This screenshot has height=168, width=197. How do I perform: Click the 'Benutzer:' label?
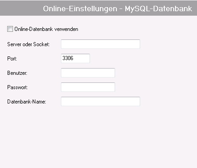[x=17, y=73]
